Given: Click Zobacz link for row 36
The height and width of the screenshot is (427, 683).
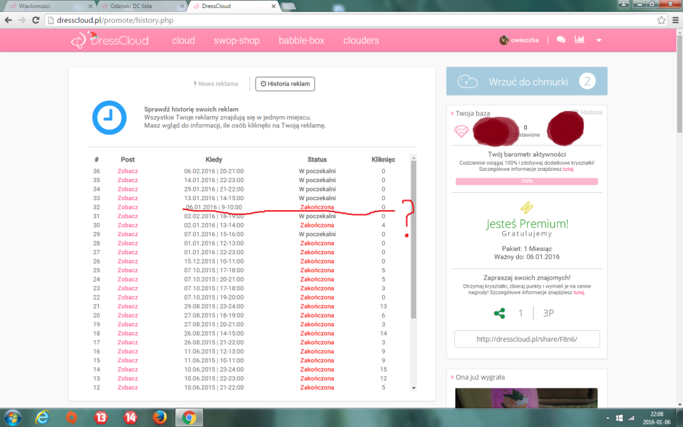Looking at the screenshot, I should (x=127, y=171).
